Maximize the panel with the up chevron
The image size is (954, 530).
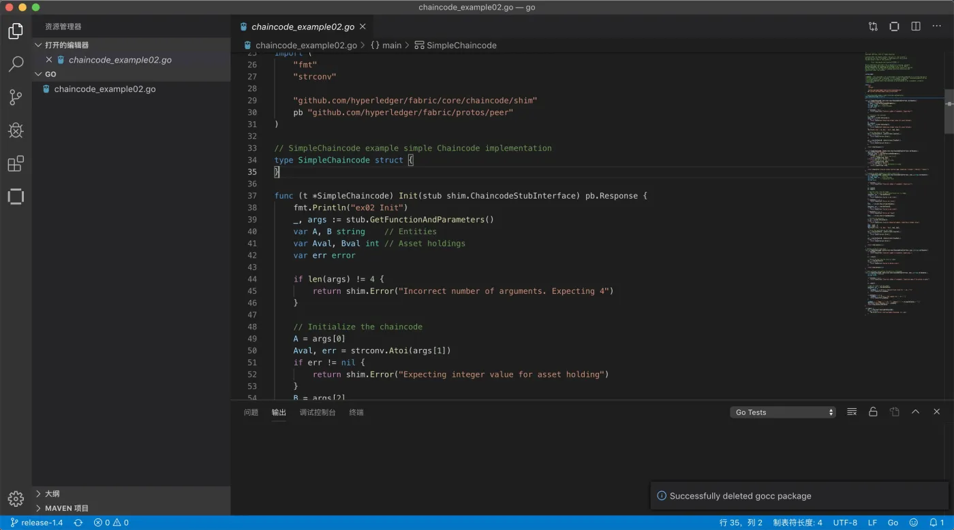click(x=915, y=412)
